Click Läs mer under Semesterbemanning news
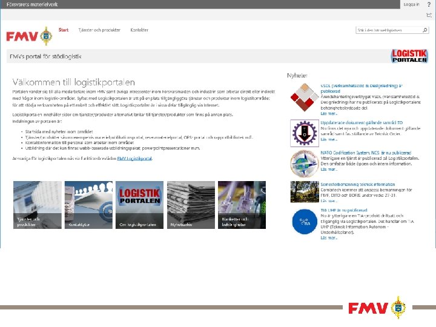 [x=329, y=200]
